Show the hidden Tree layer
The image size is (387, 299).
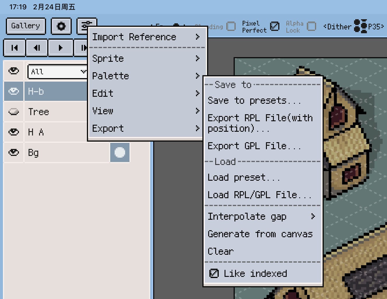click(x=13, y=112)
